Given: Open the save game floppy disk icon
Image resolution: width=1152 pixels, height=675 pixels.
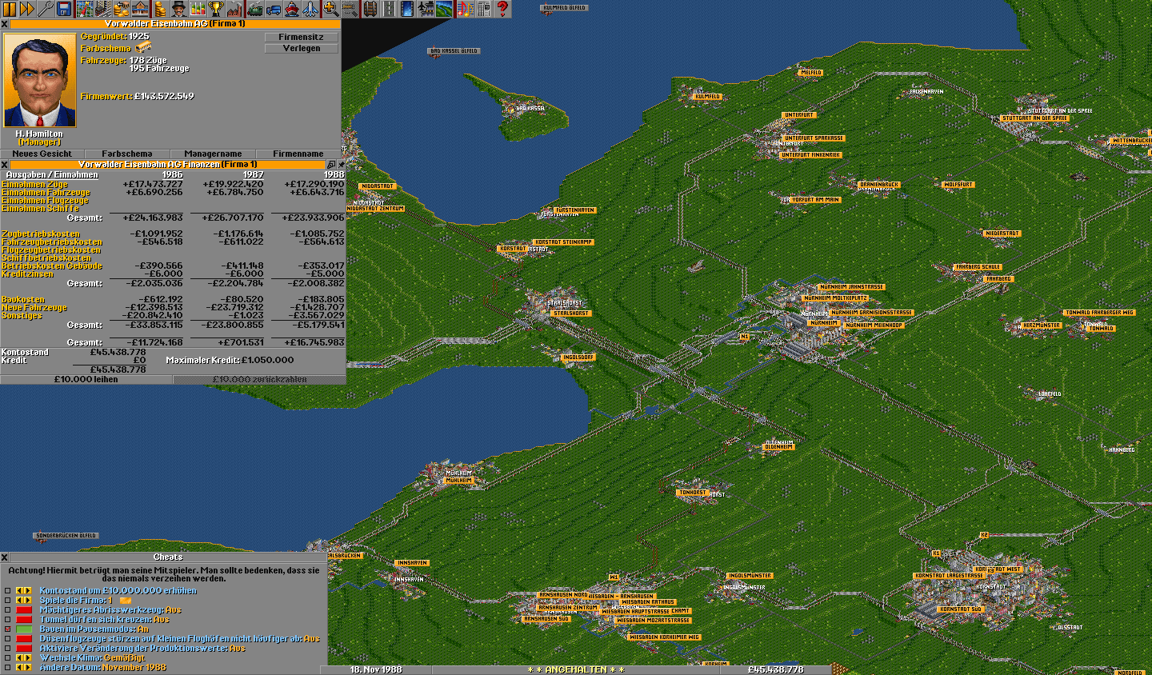Looking at the screenshot, I should coord(65,9).
